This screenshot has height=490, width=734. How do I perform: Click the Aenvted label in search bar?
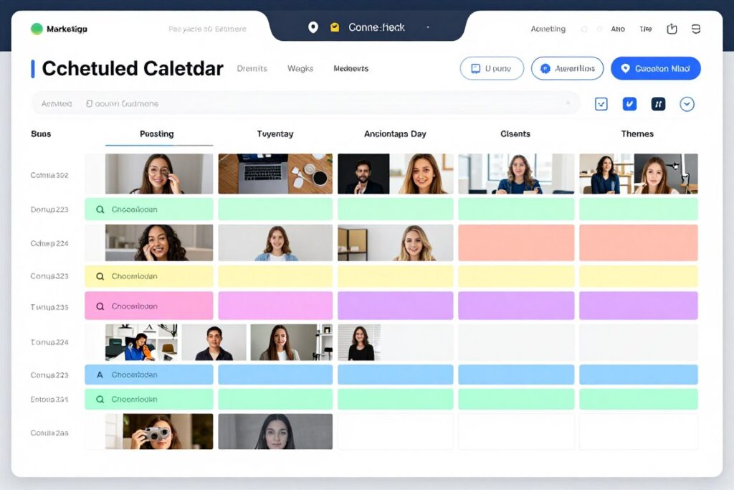[x=56, y=103]
